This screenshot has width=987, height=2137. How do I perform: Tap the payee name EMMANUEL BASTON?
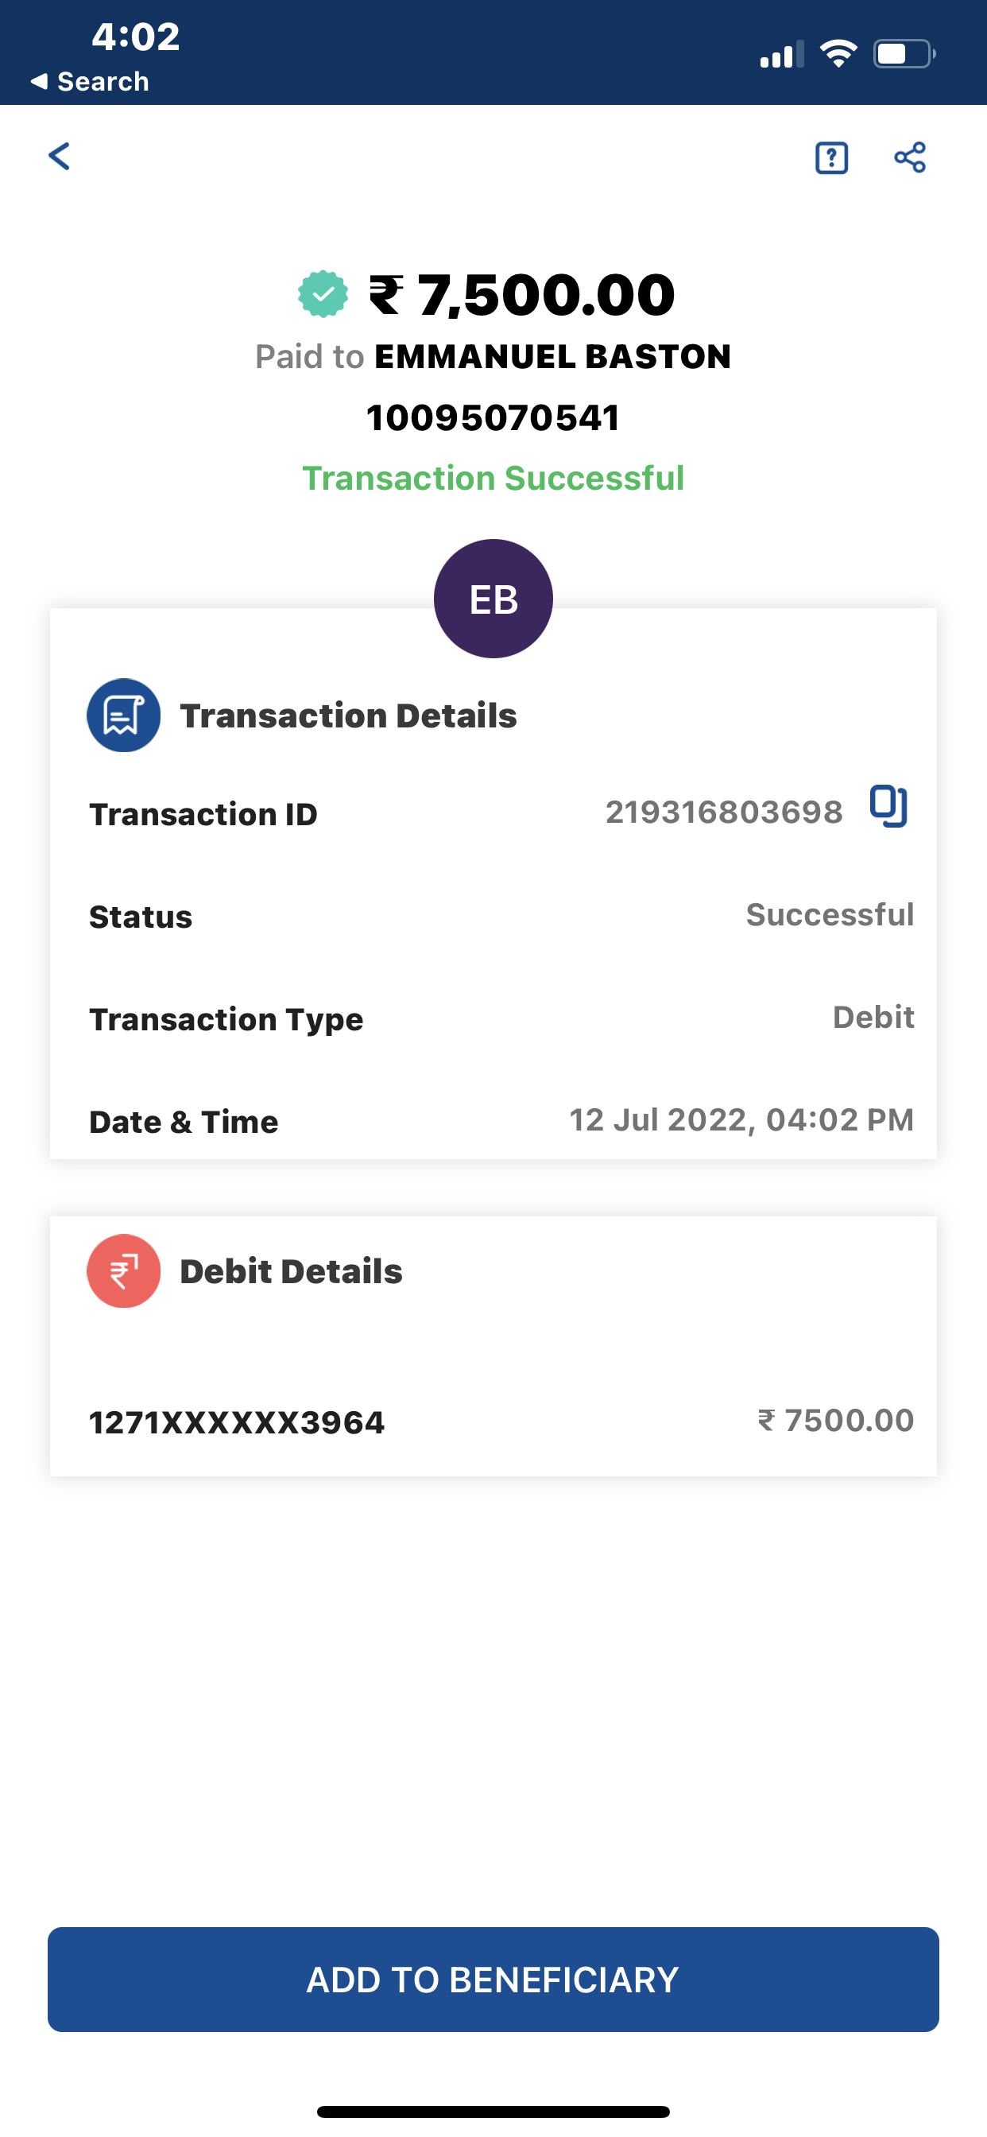(552, 357)
